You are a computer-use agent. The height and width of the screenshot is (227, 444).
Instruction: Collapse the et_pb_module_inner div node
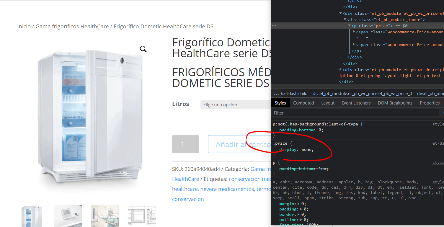345,19
